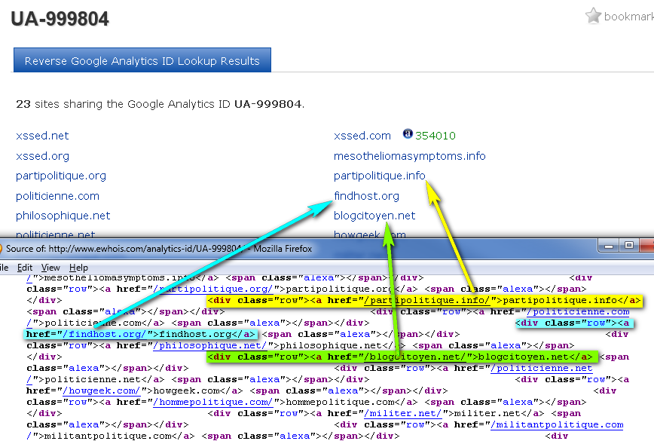Click /partipolitique.info/ href in source code
This screenshot has height=441, width=654.
[x=426, y=300]
